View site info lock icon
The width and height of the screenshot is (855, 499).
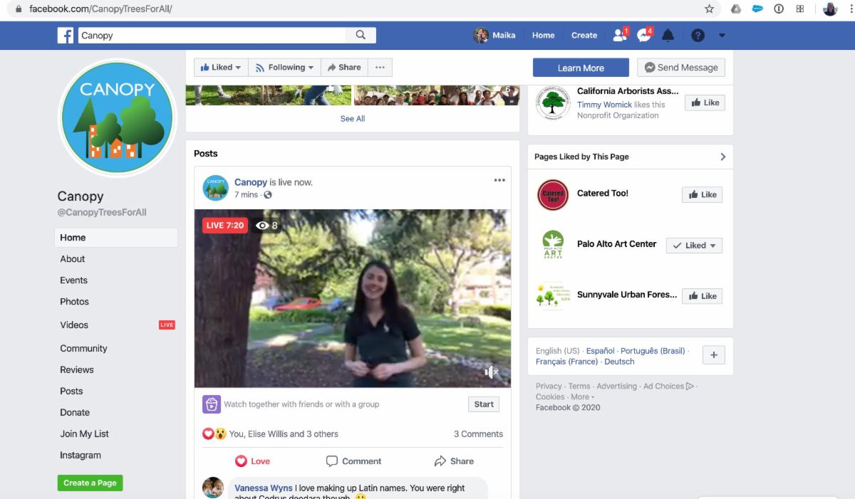(19, 9)
